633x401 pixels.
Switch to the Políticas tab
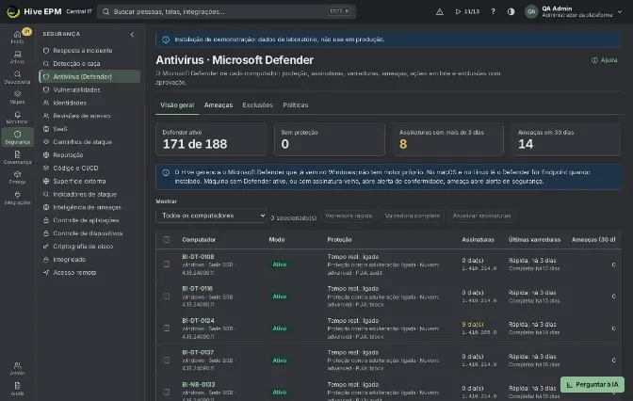click(x=296, y=104)
